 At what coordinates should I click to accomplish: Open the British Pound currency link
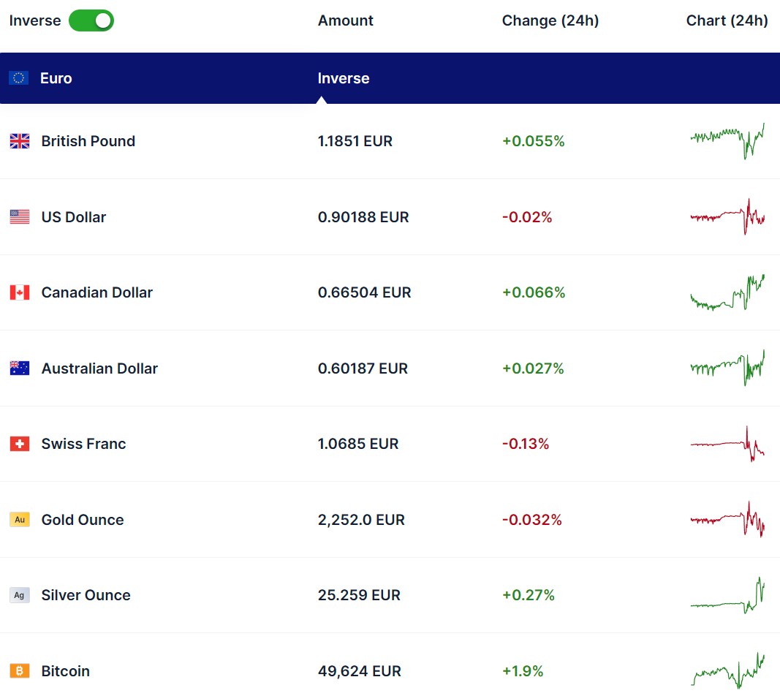pyautogui.click(x=88, y=141)
